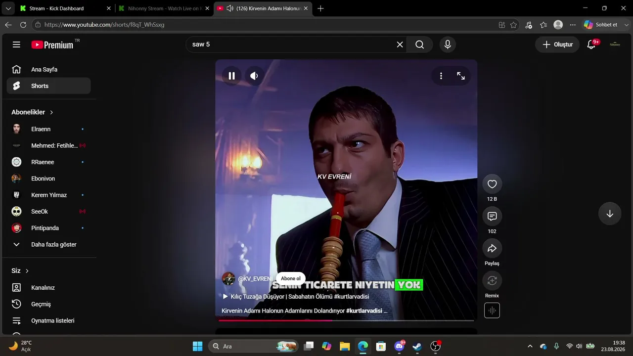
Task: Open Geçmiş watch history
Action: (48, 304)
